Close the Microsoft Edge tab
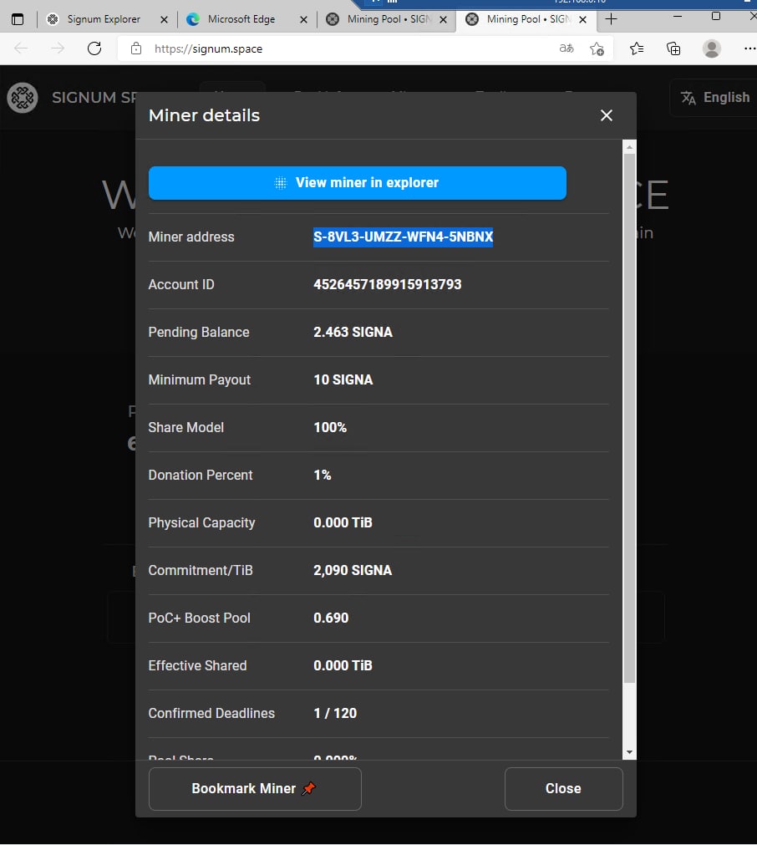The width and height of the screenshot is (757, 845). coord(304,20)
